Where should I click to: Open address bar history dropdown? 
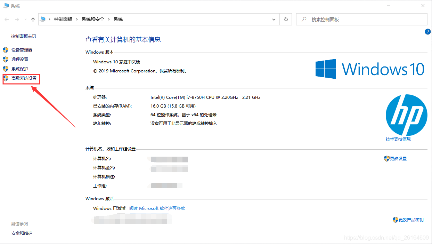274,19
